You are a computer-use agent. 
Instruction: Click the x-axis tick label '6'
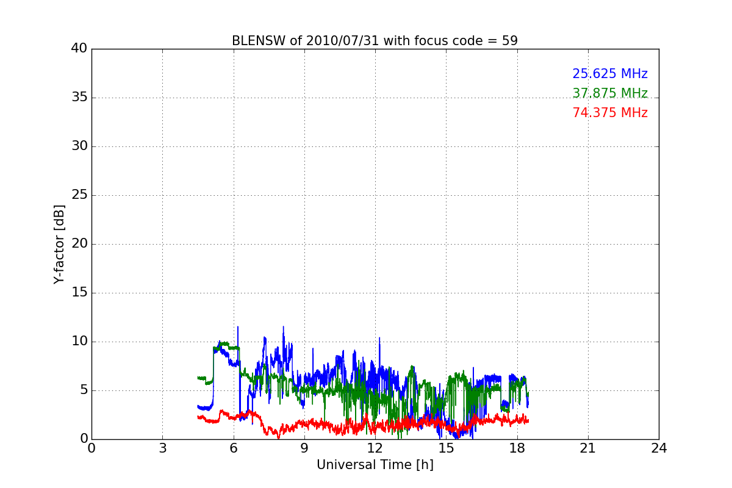pos(233,448)
